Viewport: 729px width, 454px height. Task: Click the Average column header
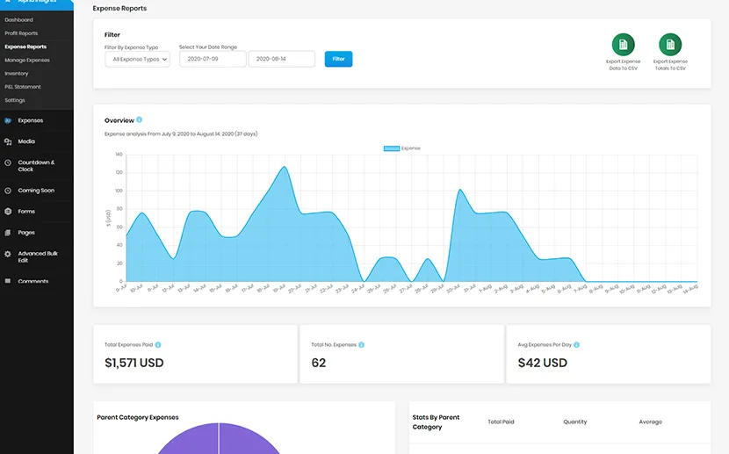651,422
